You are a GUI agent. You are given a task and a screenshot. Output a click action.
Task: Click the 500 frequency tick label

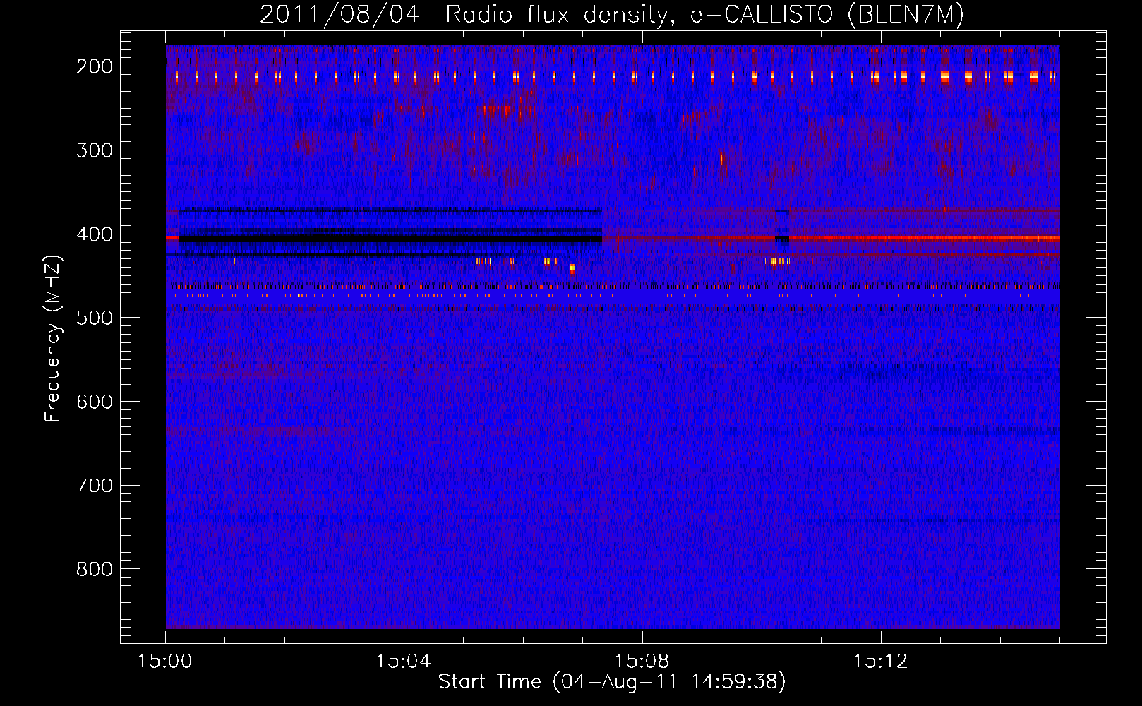click(x=95, y=318)
